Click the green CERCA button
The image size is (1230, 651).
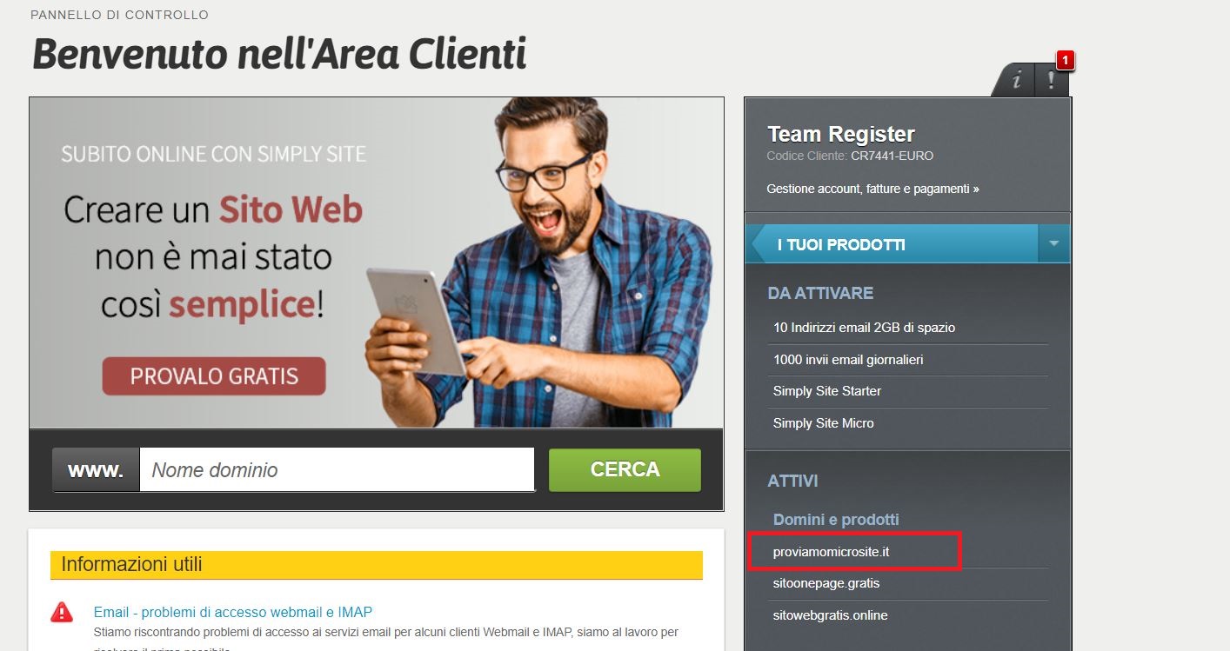click(x=625, y=469)
